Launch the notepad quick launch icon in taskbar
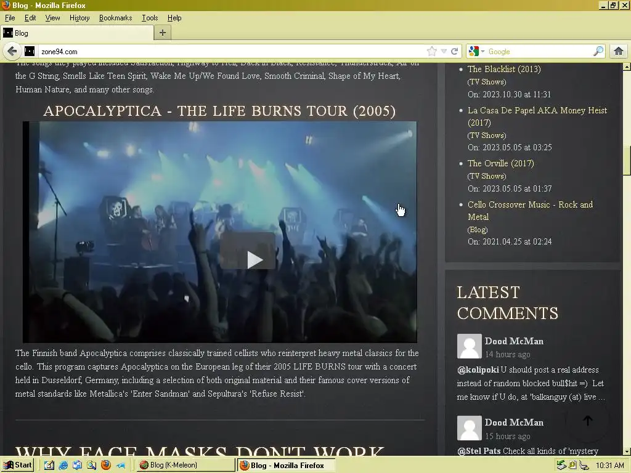This screenshot has width=631, height=473. tap(49, 465)
